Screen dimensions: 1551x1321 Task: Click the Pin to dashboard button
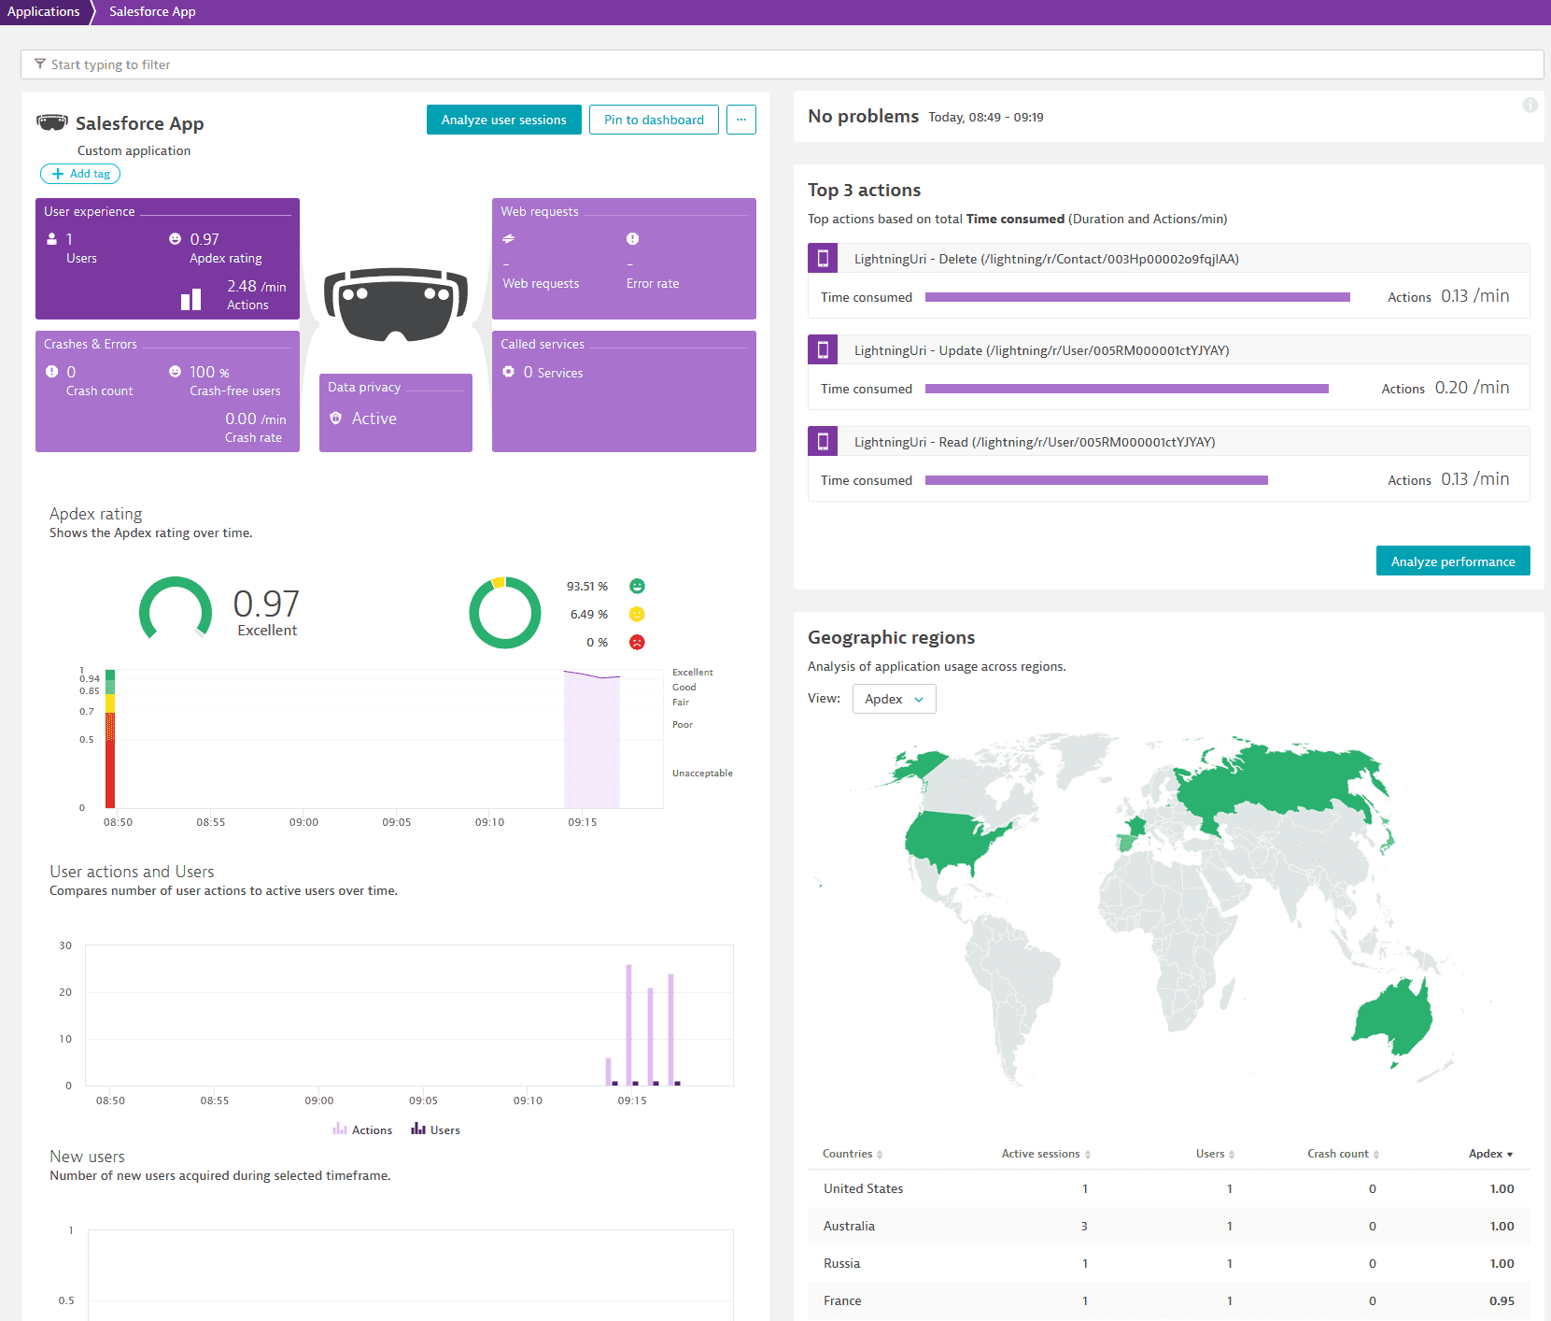(654, 120)
